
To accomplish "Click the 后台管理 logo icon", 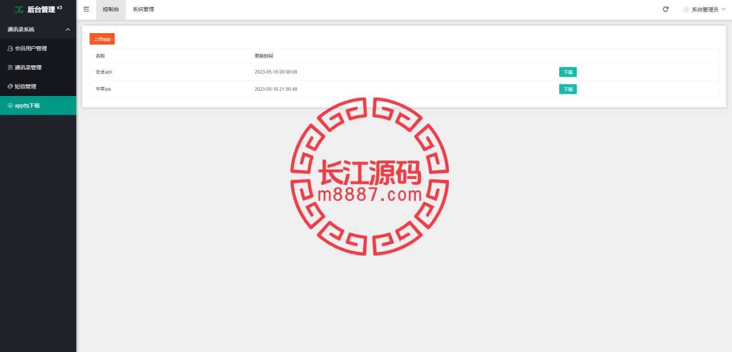I will click(x=19, y=10).
